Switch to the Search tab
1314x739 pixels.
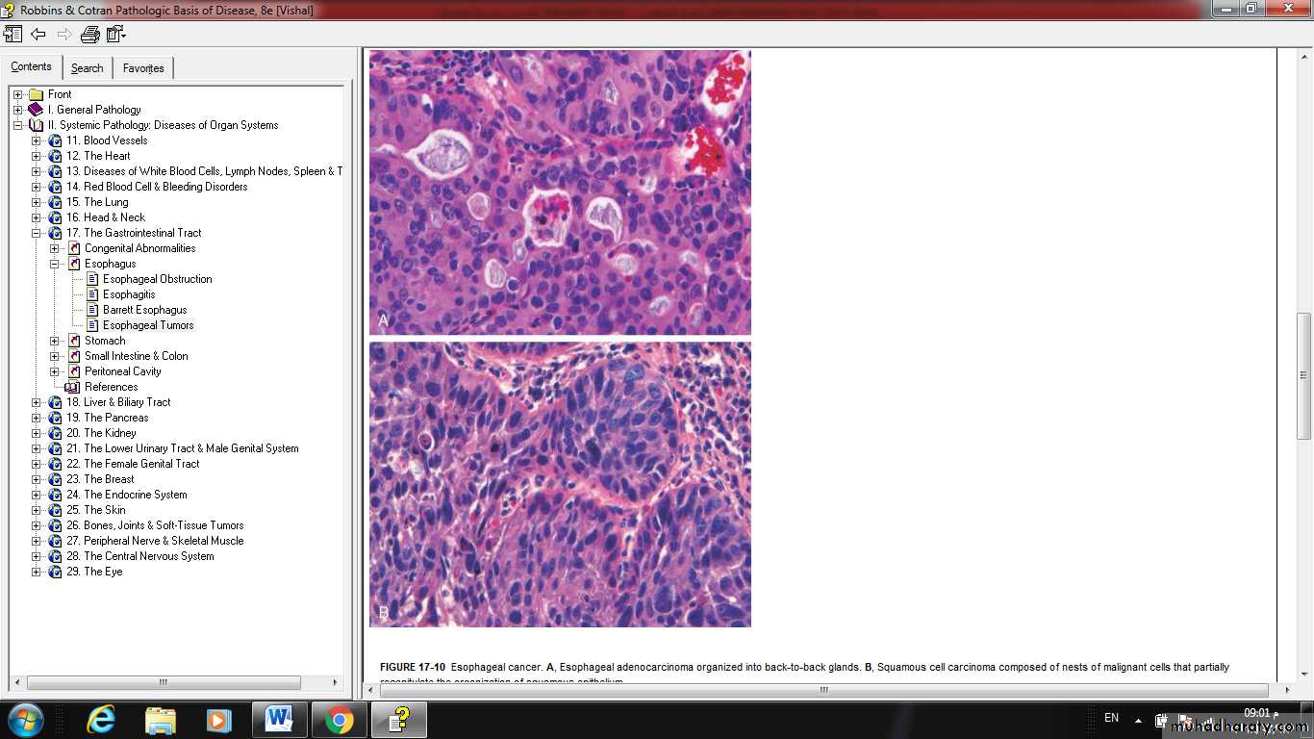point(87,68)
